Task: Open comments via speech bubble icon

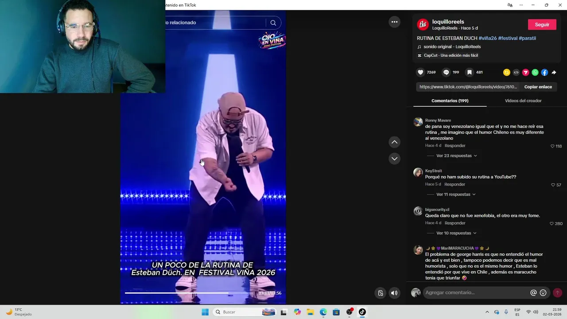Action: [446, 72]
